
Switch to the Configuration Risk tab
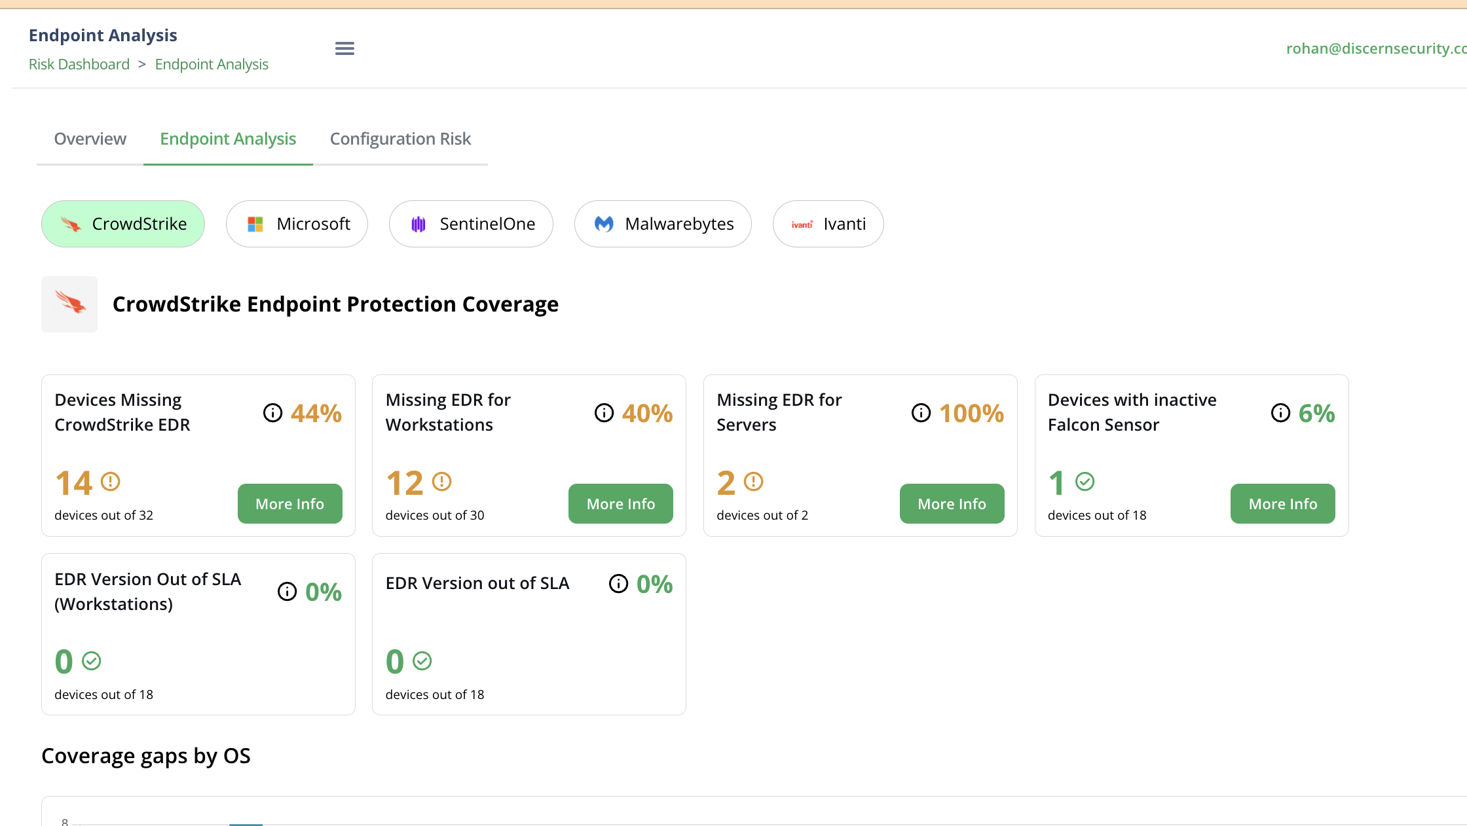click(400, 139)
